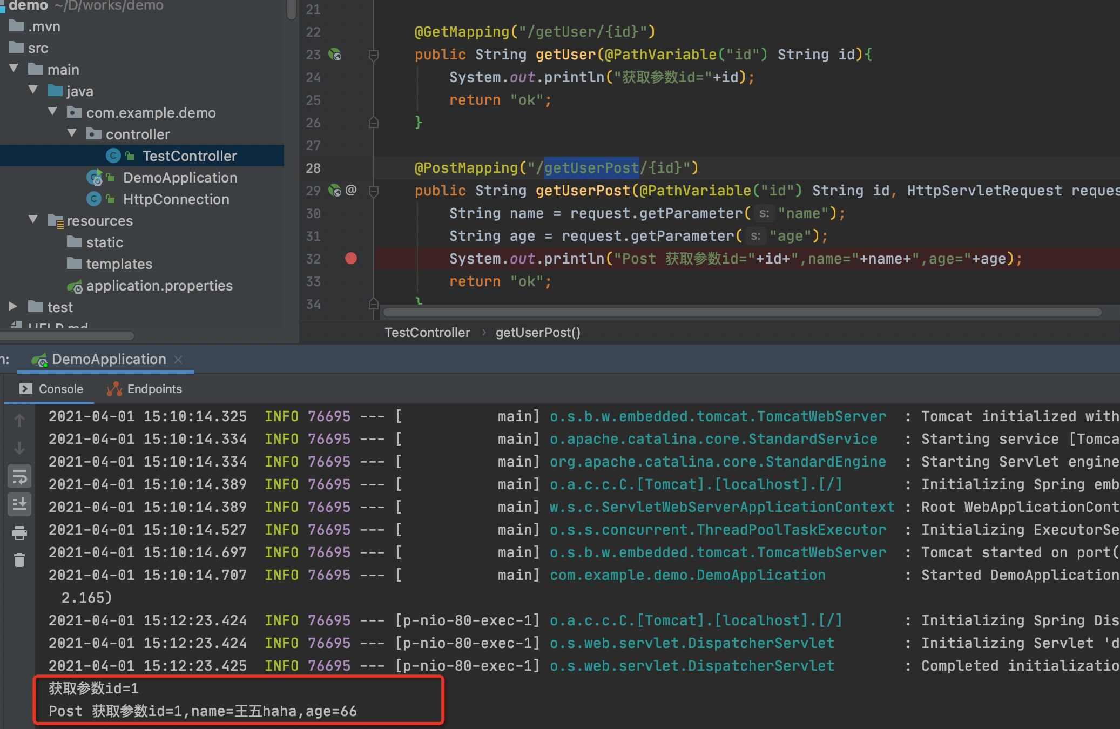Collapse the resources folder

[x=33, y=220]
